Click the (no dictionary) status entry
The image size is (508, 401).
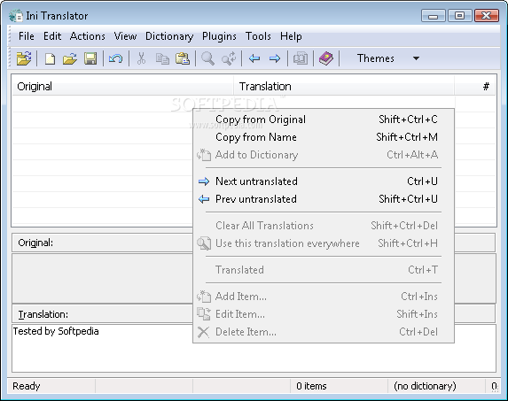(x=425, y=386)
